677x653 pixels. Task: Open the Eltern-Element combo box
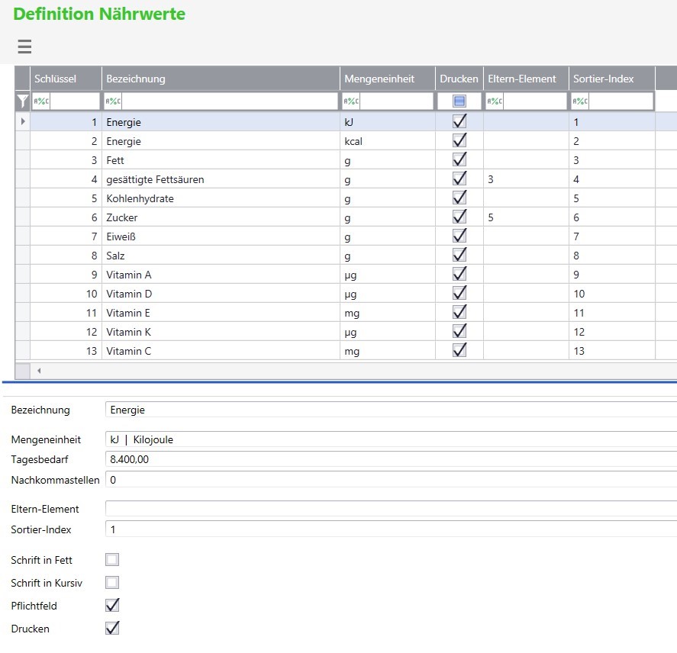click(x=389, y=509)
